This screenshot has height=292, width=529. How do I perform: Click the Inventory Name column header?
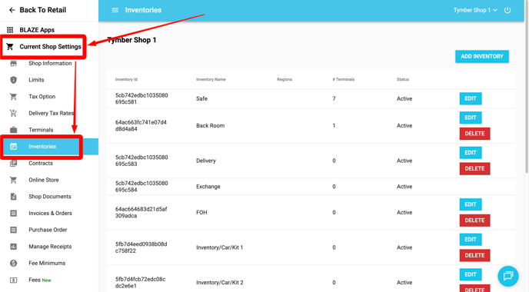point(211,80)
